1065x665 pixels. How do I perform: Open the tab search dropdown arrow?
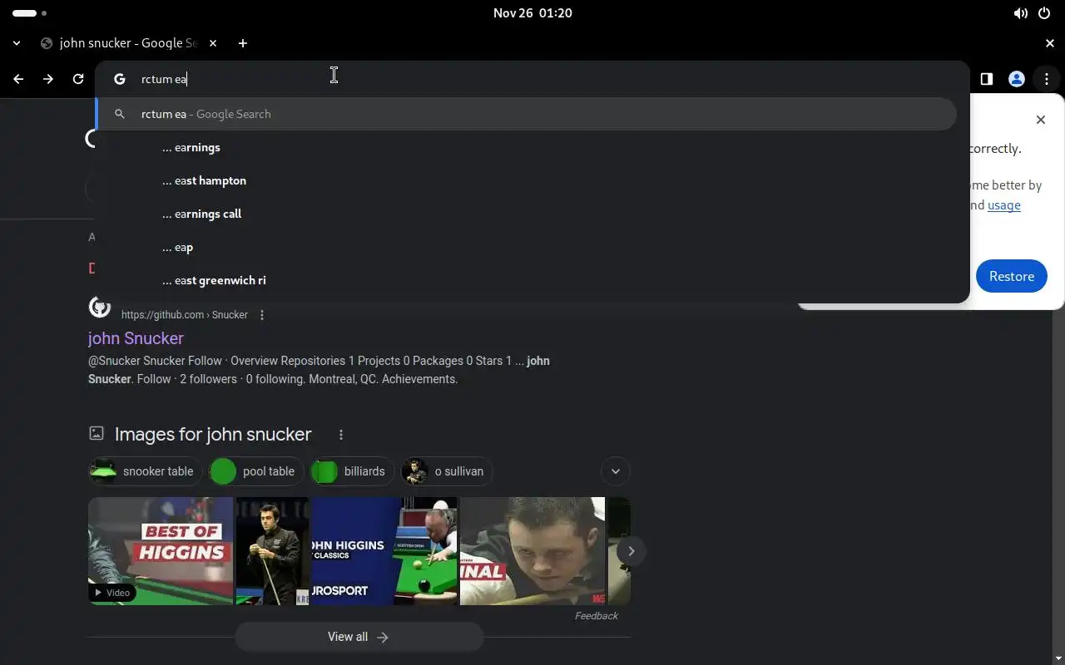17,43
